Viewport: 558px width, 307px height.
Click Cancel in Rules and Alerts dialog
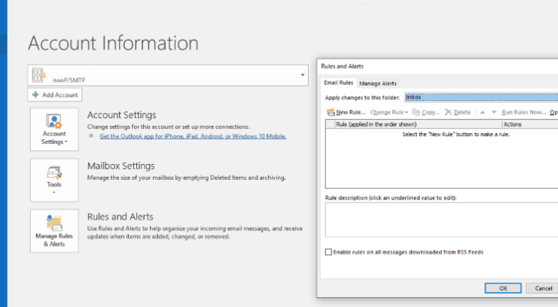click(544, 288)
